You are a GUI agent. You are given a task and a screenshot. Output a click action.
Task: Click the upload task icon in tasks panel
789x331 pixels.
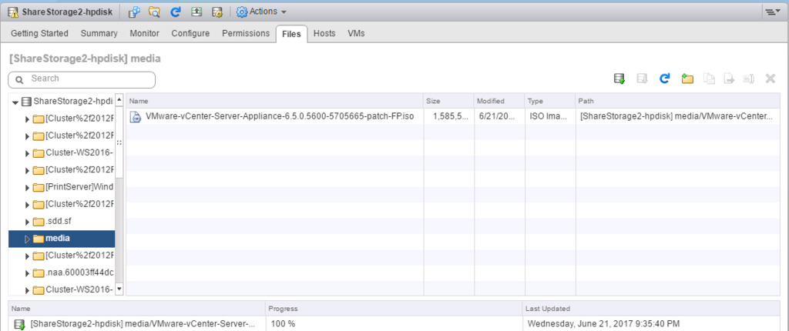coord(19,323)
